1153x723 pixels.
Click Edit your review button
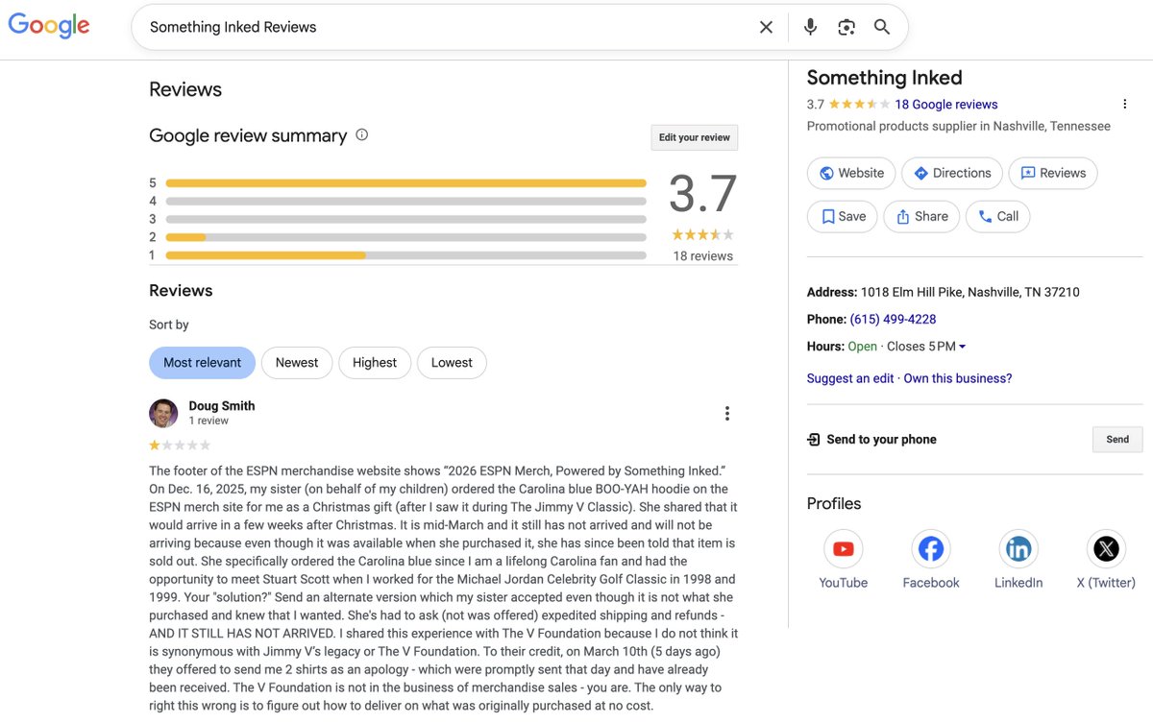point(695,137)
